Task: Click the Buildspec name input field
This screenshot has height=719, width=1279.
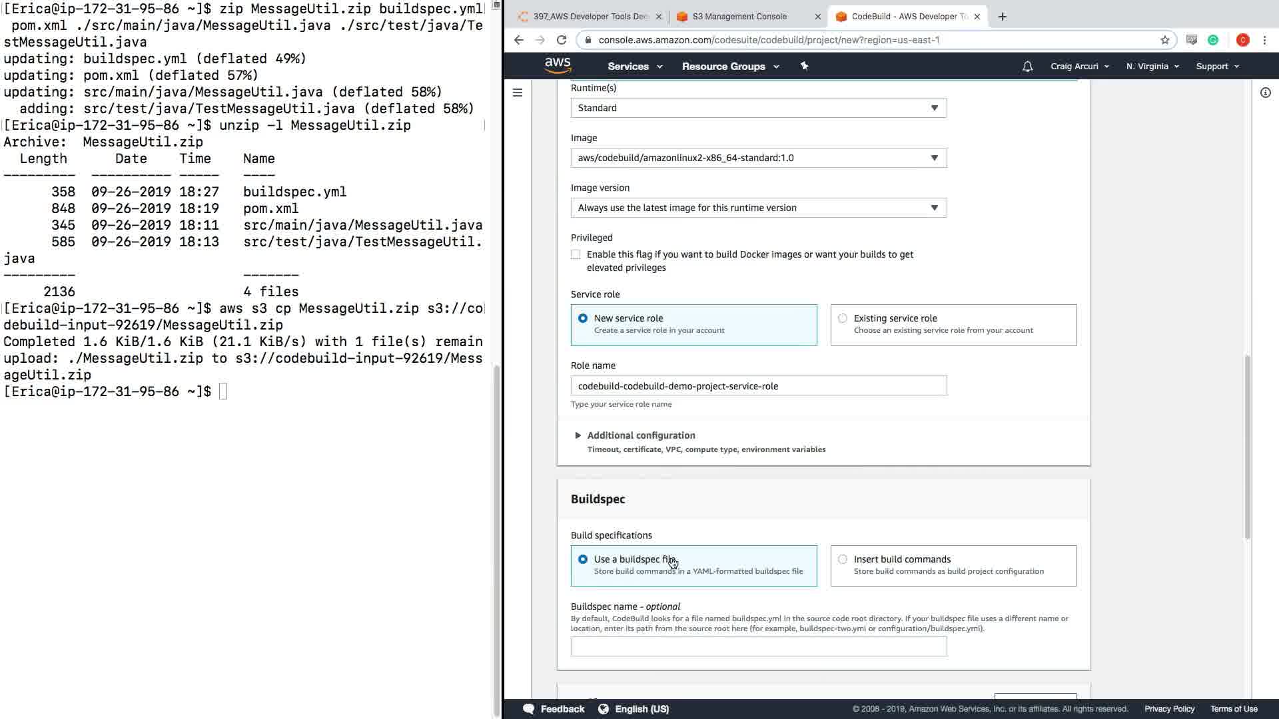Action: [x=758, y=646]
